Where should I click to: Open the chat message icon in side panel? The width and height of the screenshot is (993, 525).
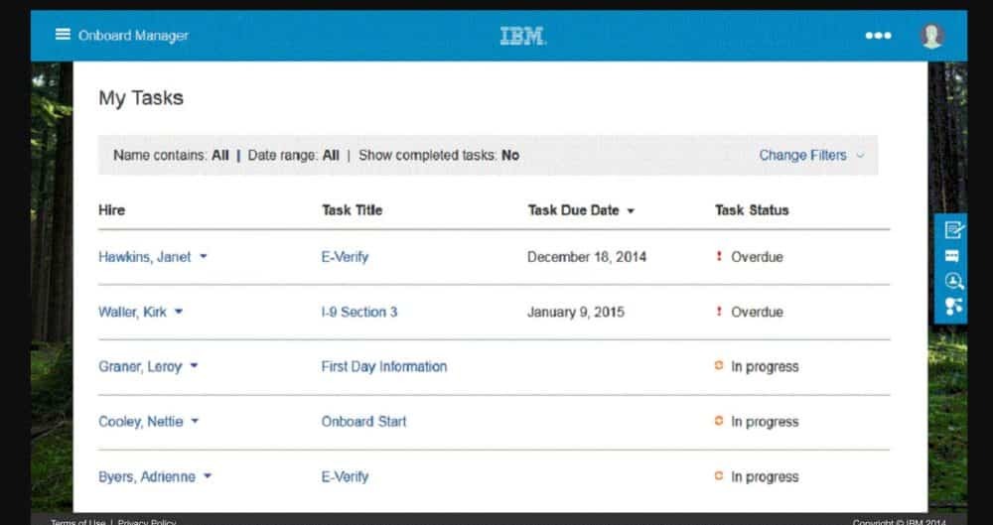click(953, 256)
